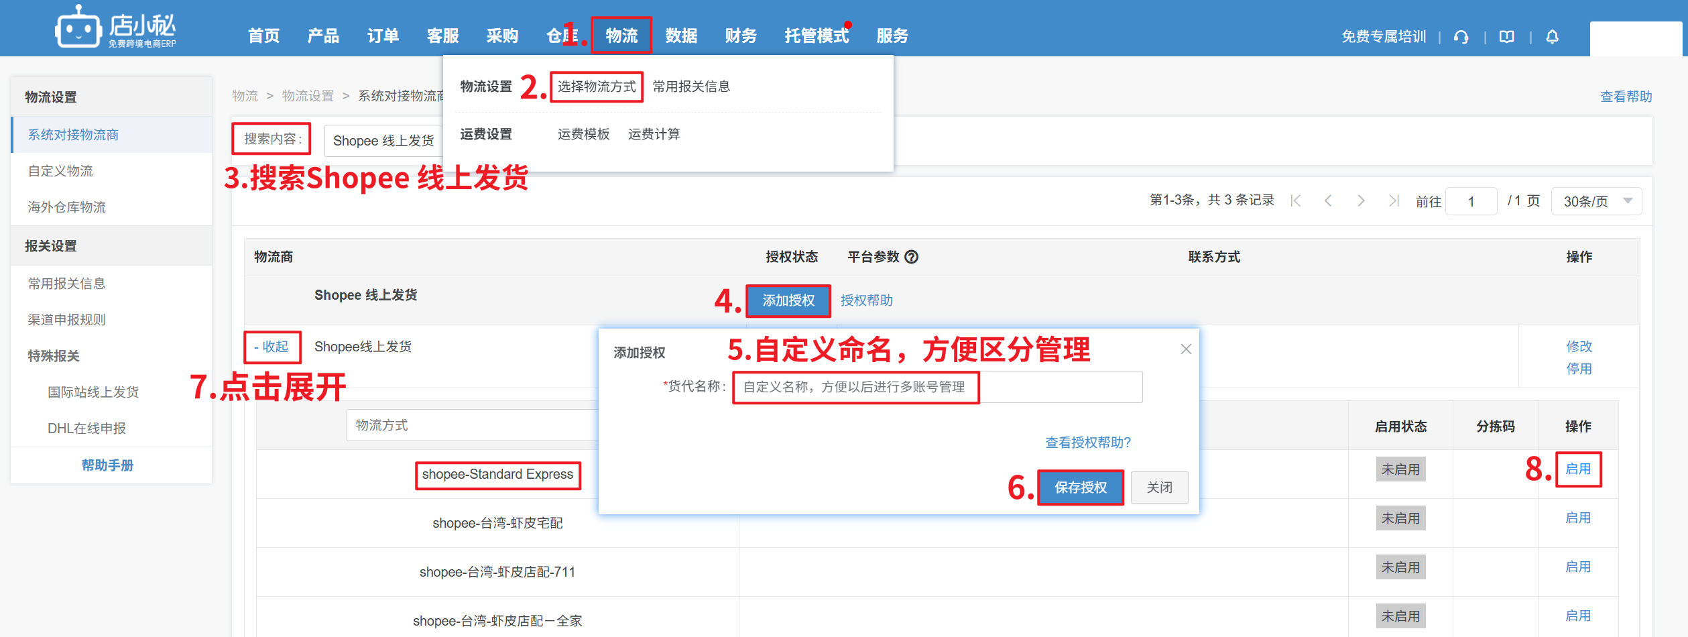Click the 店小秘 logo
This screenshot has width=1688, height=637.
tap(115, 28)
